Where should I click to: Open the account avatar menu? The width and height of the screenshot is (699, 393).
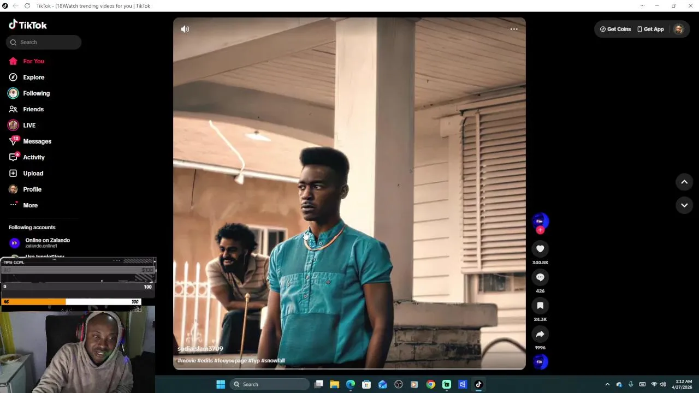coord(679,29)
